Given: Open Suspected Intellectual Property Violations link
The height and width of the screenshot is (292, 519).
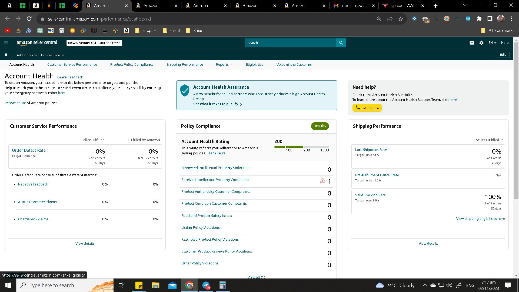Looking at the screenshot, I should pos(215,168).
